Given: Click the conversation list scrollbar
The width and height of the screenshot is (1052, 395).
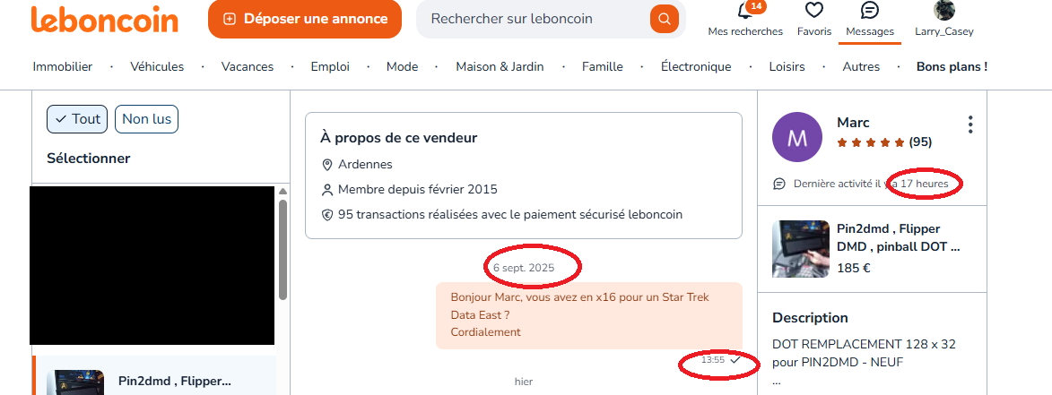Looking at the screenshot, I should 283,250.
